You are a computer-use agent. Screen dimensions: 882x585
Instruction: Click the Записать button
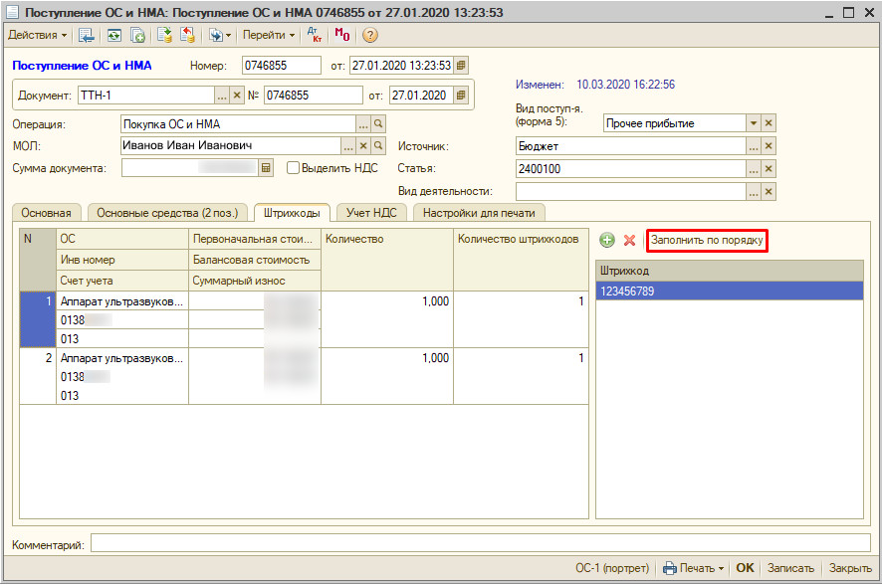tap(790, 568)
